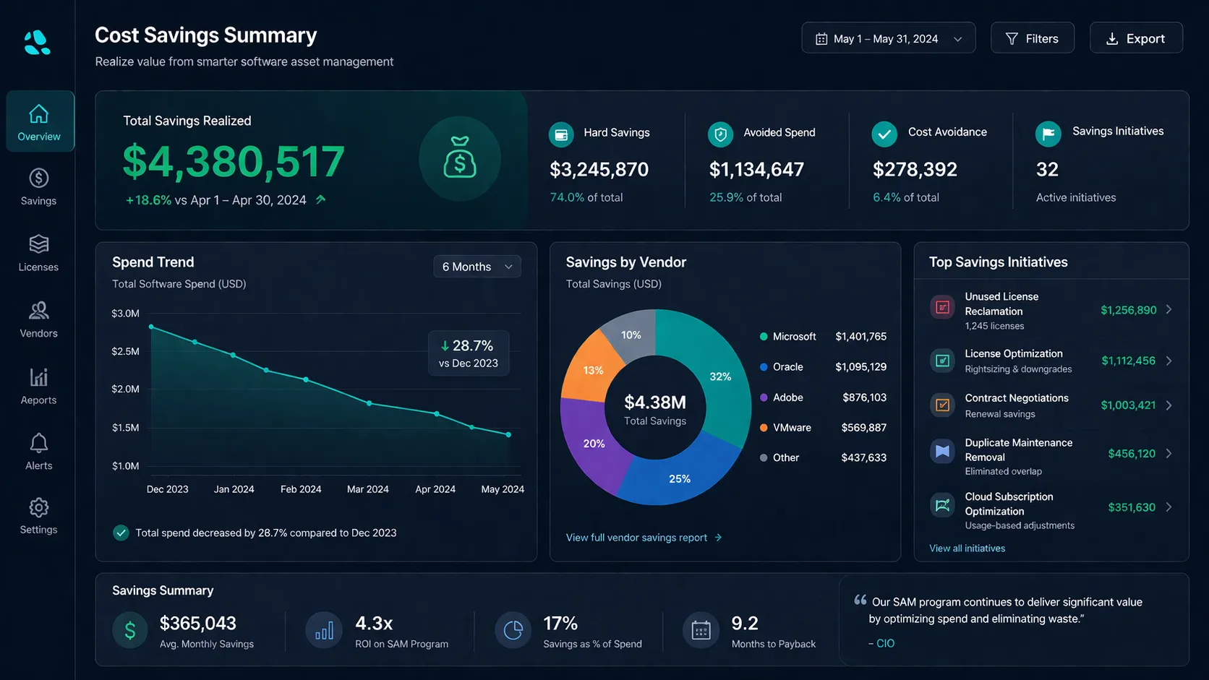1209x680 pixels.
Task: Open the May 2024 date range dropdown
Action: pyautogui.click(x=888, y=38)
